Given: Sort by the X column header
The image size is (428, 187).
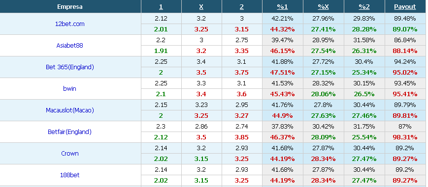Looking at the screenshot, I should coord(201,7).
